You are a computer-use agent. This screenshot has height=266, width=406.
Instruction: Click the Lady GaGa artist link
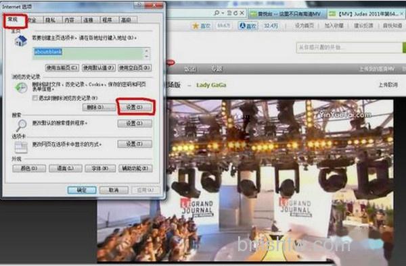(211, 85)
